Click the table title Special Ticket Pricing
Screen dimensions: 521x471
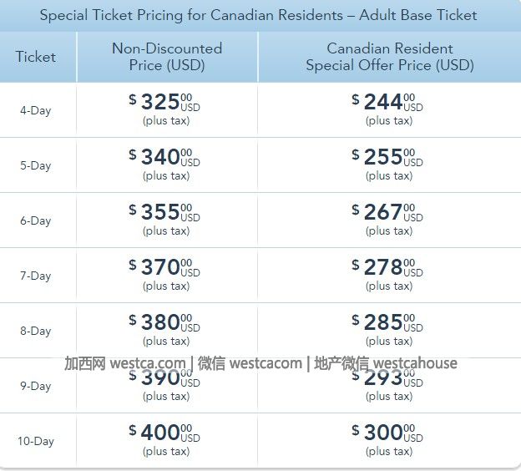[x=258, y=15]
